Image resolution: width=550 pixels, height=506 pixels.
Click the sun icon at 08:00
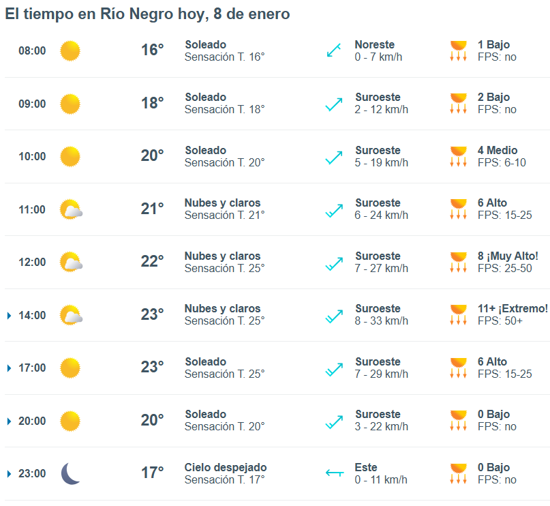pos(70,50)
